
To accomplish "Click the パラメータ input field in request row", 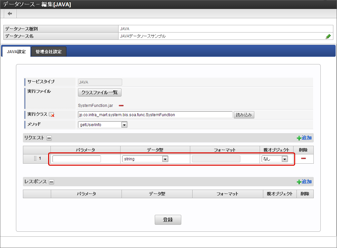I will [77, 159].
